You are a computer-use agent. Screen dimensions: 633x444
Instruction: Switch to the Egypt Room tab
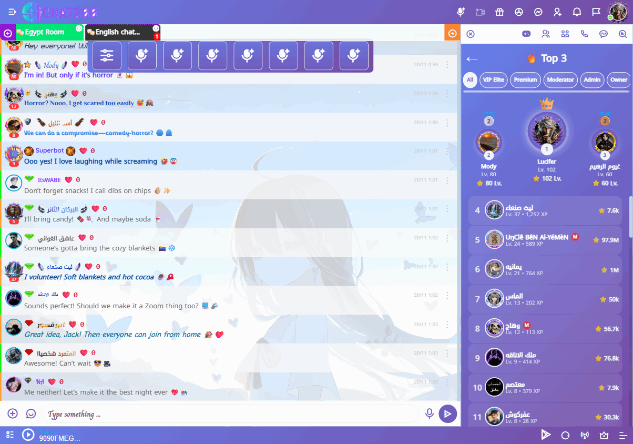point(45,32)
